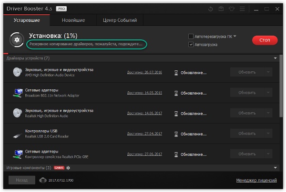Click the database version disk icon
Viewport: 286px width, 192px height.
[43, 180]
